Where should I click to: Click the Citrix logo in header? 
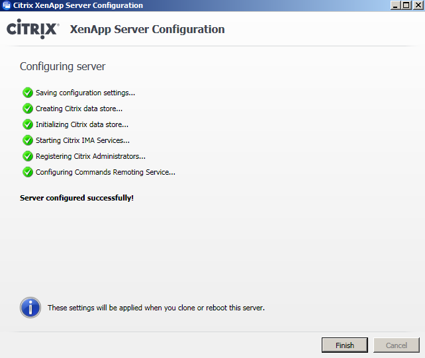32,28
